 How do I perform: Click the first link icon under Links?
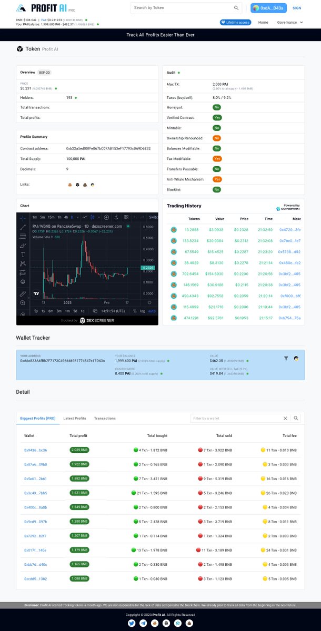point(69,185)
